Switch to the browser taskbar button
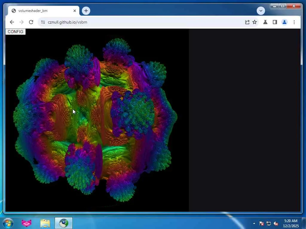The image size is (306, 229). coord(64,223)
